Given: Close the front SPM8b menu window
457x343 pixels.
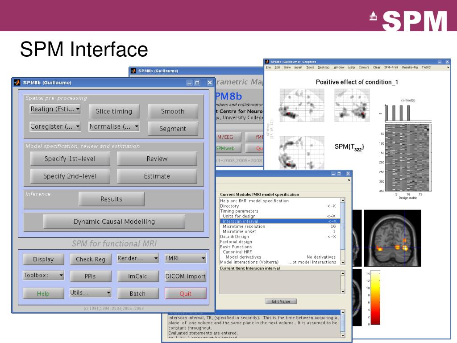Looking at the screenshot, I should [x=210, y=83].
